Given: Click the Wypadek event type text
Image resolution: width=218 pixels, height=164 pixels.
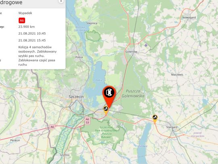Looking at the screenshot, I should pos(25,13).
